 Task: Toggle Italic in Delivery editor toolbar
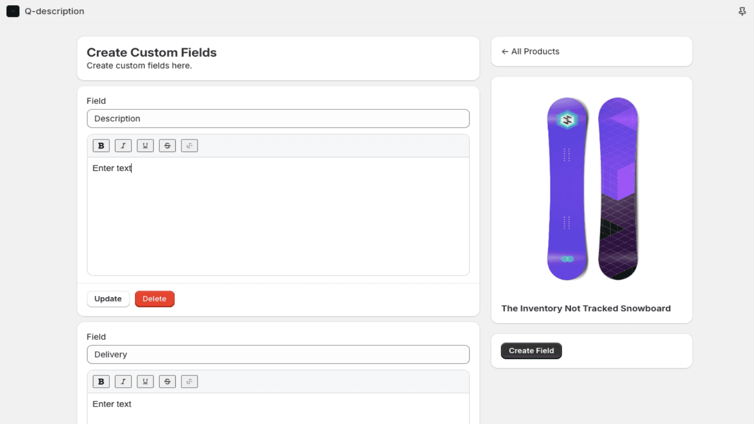pos(123,382)
